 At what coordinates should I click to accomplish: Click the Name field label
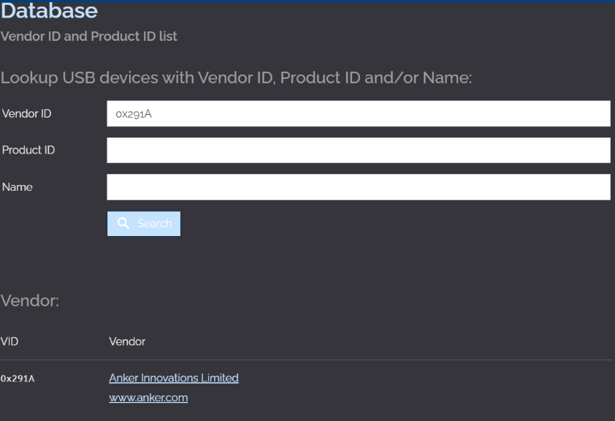coord(18,186)
